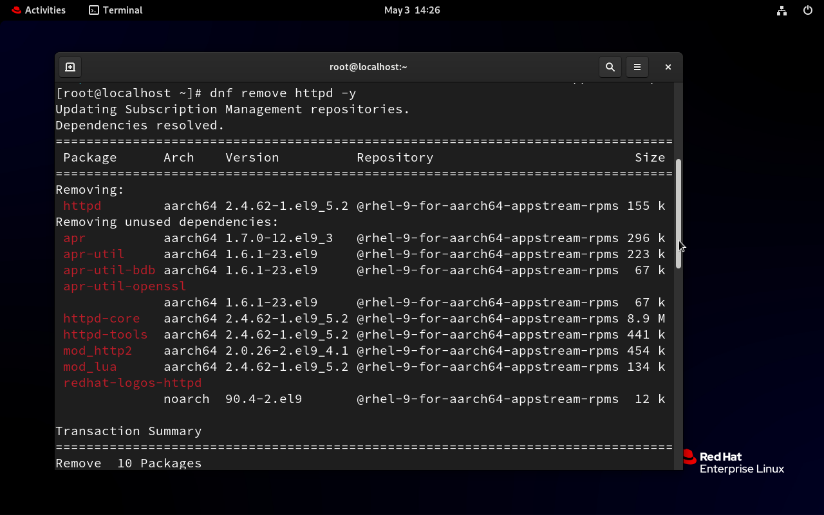824x515 pixels.
Task: Click the httpd-tools package name
Action: [x=106, y=335]
